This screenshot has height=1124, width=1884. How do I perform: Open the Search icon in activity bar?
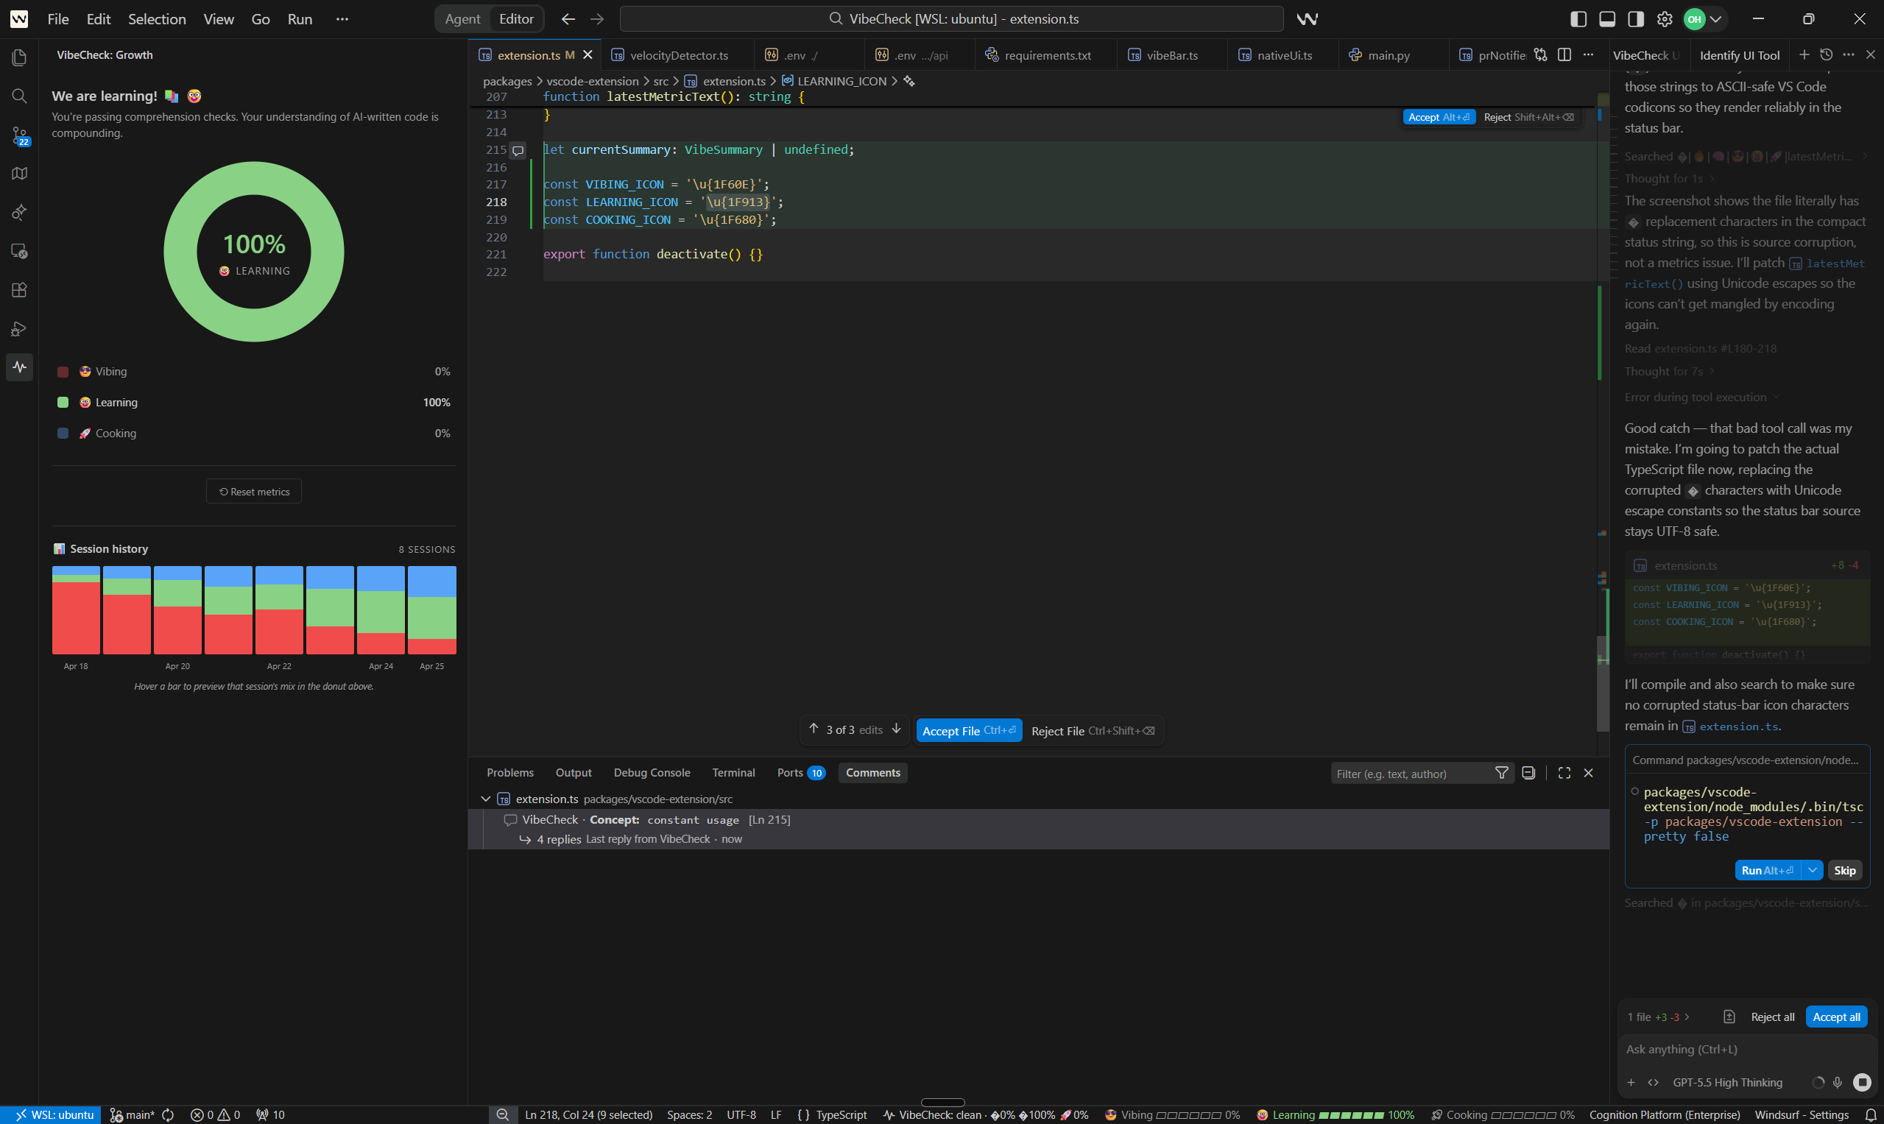click(x=20, y=96)
